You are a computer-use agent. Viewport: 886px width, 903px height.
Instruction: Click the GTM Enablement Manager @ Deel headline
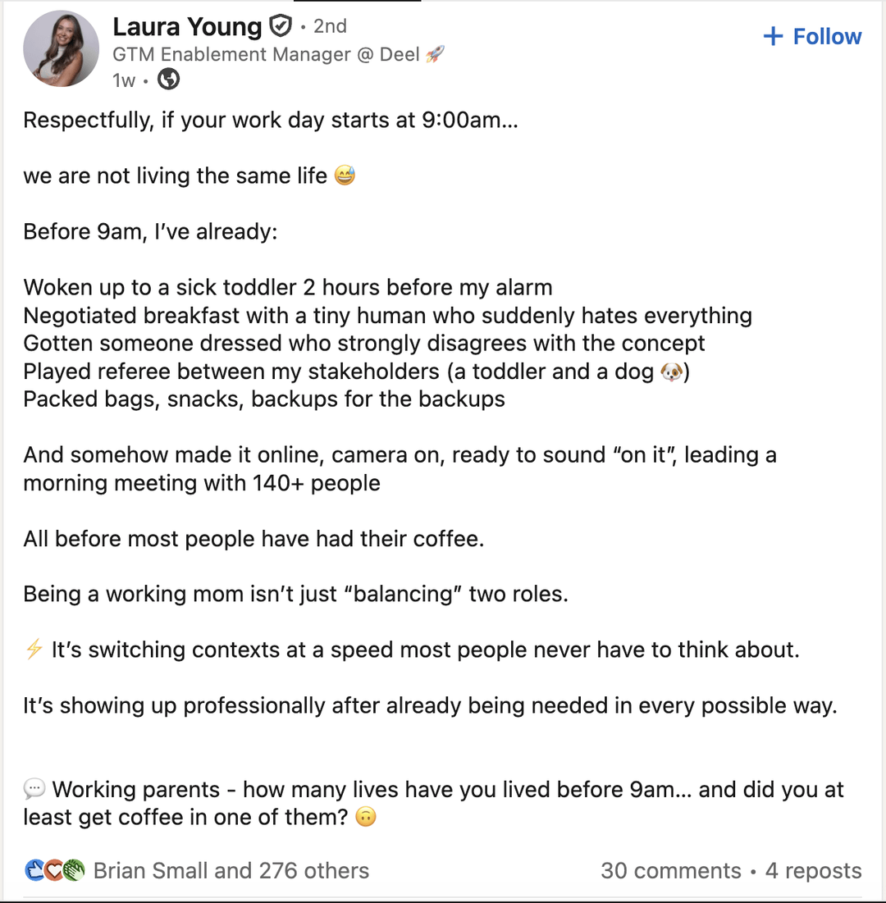tap(266, 54)
